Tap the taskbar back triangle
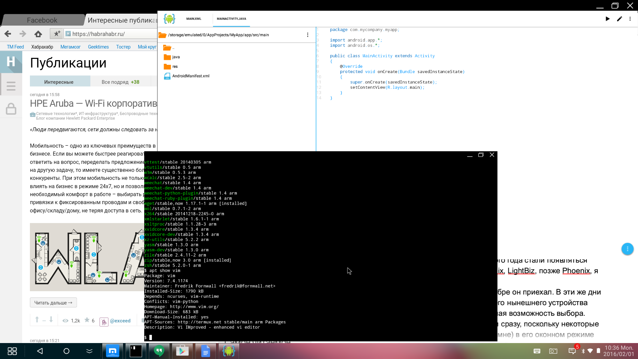The height and width of the screenshot is (359, 638). 40,351
